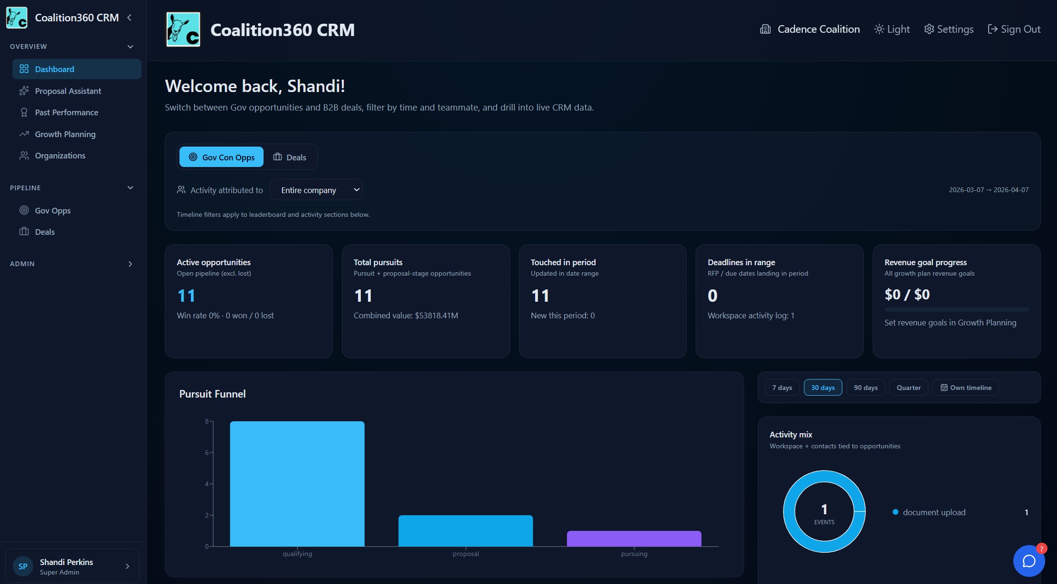The width and height of the screenshot is (1057, 584).
Task: Click the Proposal Assistant sparkle icon
Action: click(x=24, y=91)
